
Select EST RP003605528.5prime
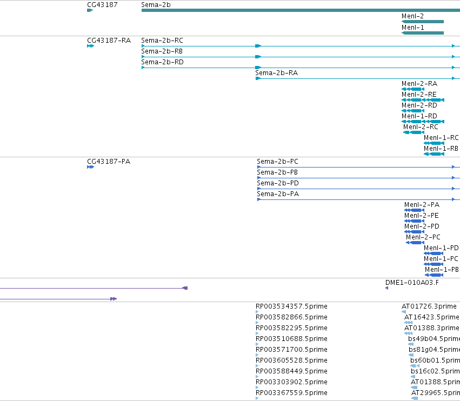(291, 360)
